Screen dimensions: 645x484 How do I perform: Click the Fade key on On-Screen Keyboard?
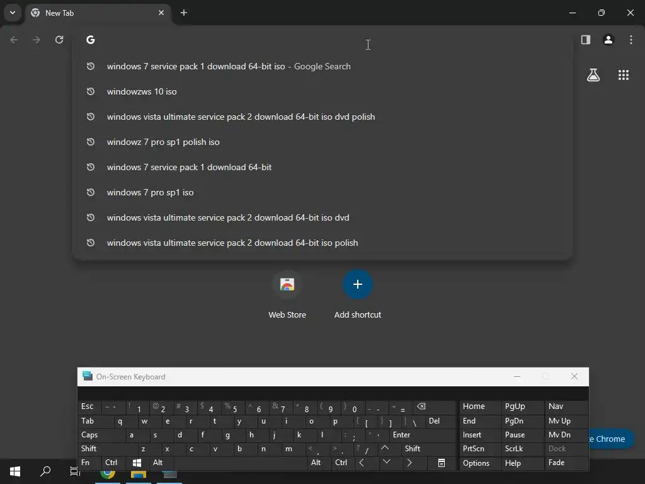click(566, 463)
